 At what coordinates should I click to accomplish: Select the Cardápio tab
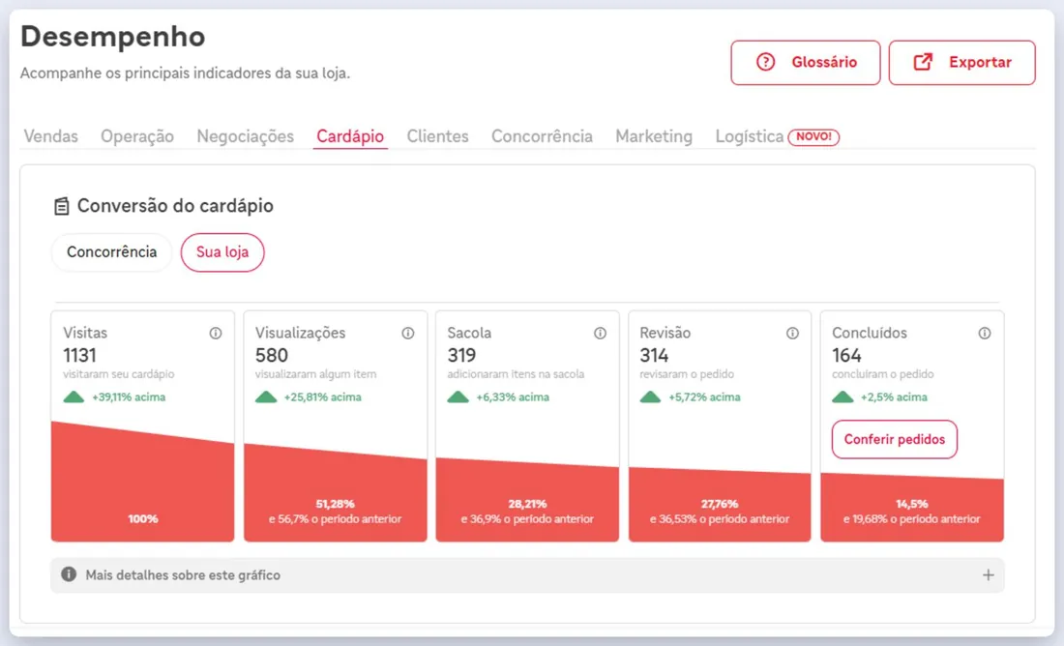pos(350,136)
